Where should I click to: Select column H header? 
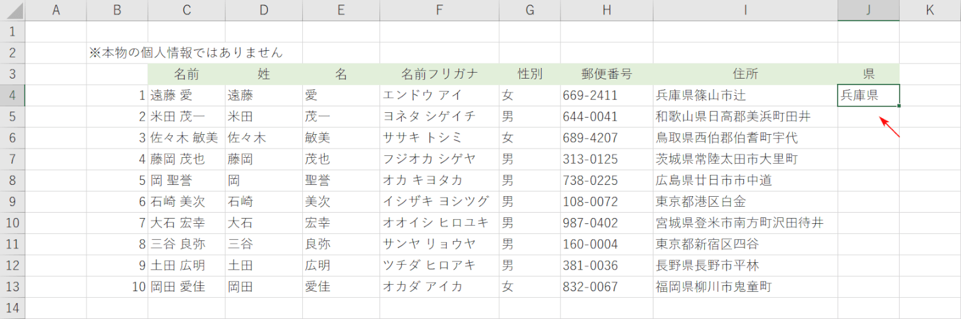click(607, 10)
